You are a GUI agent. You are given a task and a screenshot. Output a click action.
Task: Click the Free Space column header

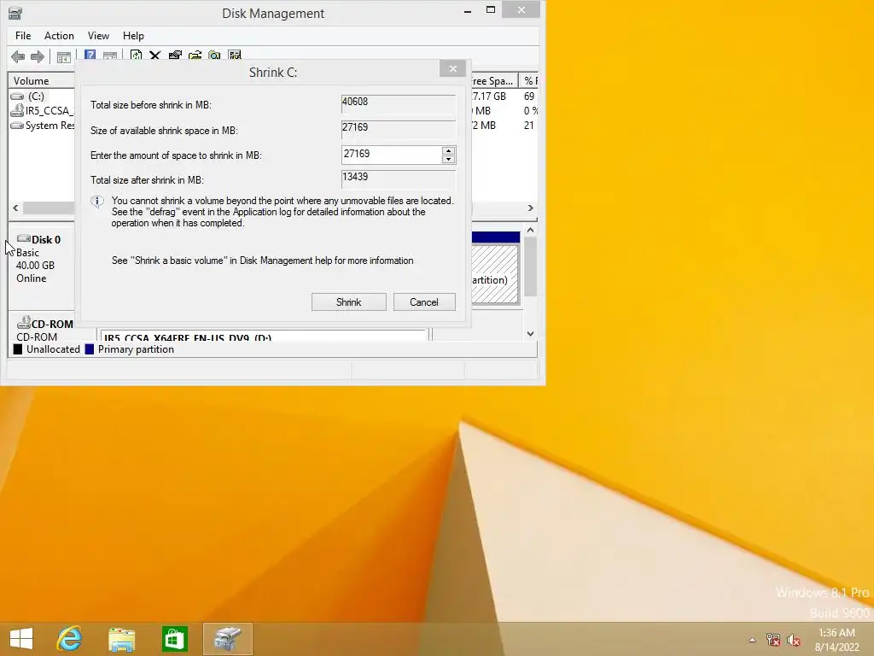pyautogui.click(x=494, y=81)
